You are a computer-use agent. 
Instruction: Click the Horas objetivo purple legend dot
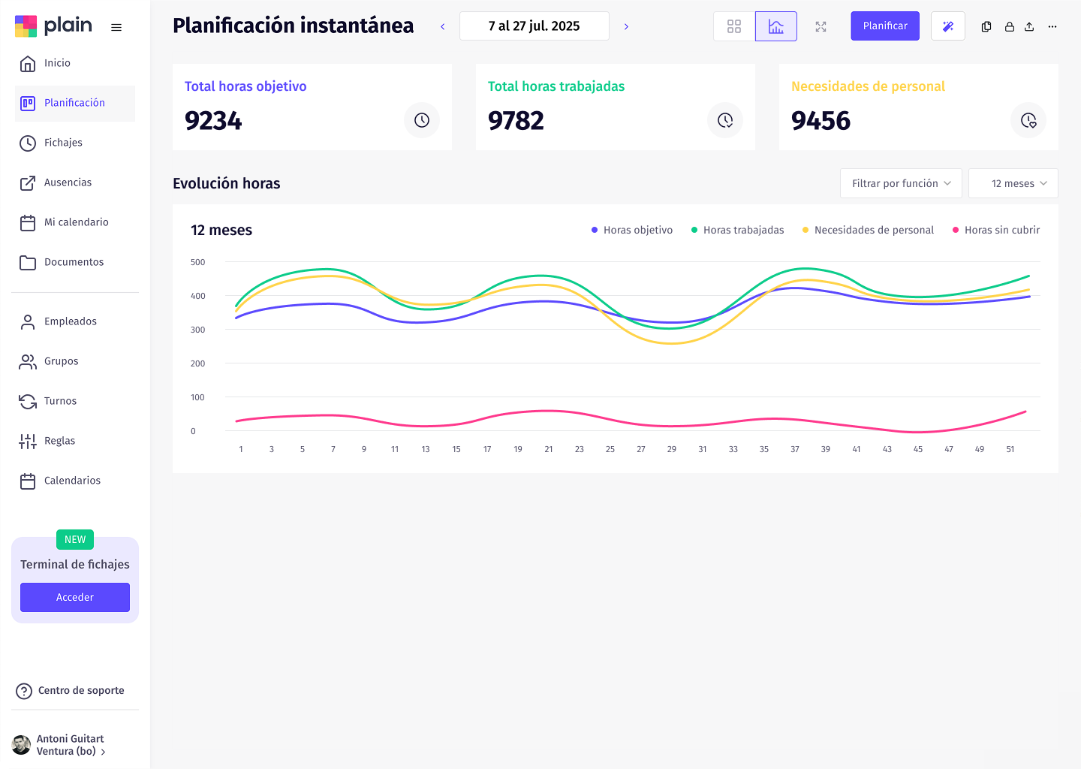(595, 230)
